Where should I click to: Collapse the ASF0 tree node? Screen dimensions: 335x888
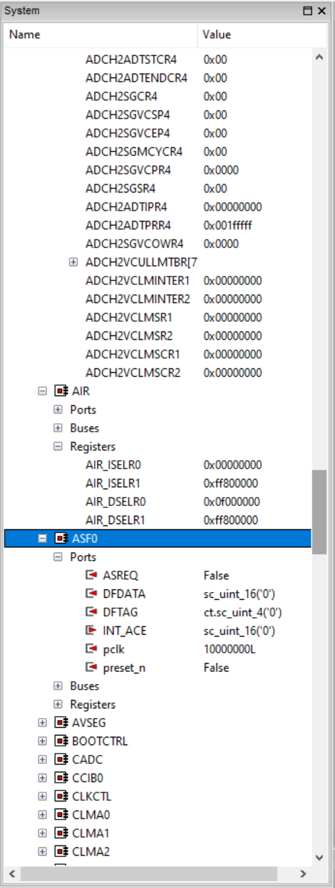pyautogui.click(x=43, y=538)
